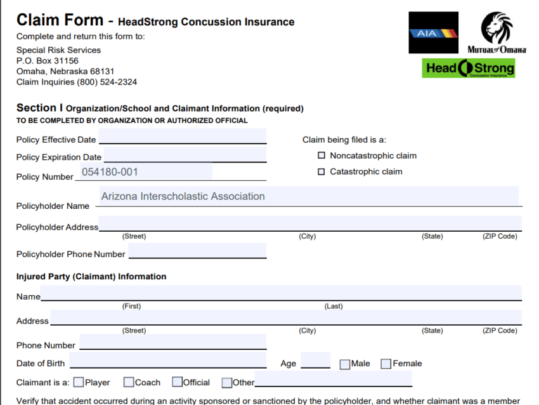Select the Other claimant checkbox
539x405 pixels.
coord(226,383)
